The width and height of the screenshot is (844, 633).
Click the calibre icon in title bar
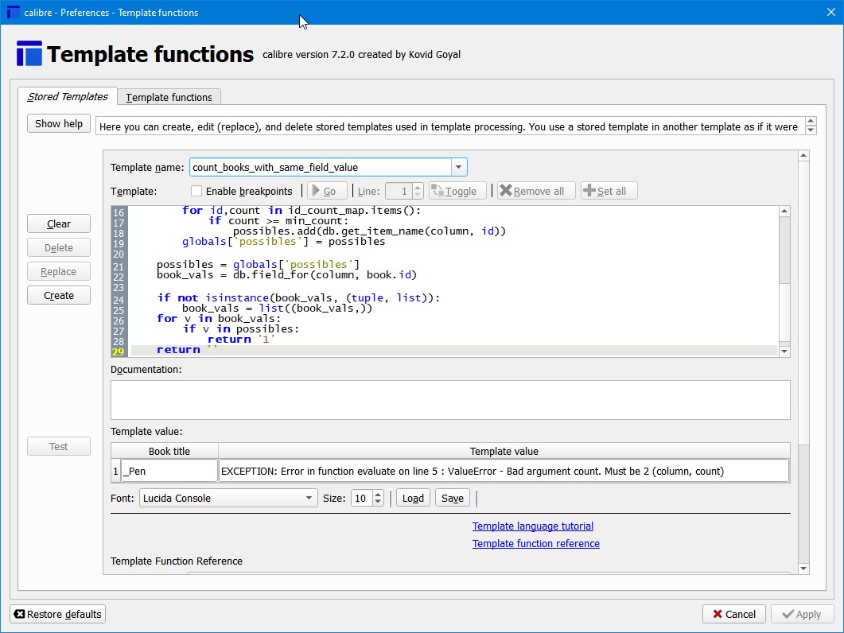[x=13, y=12]
